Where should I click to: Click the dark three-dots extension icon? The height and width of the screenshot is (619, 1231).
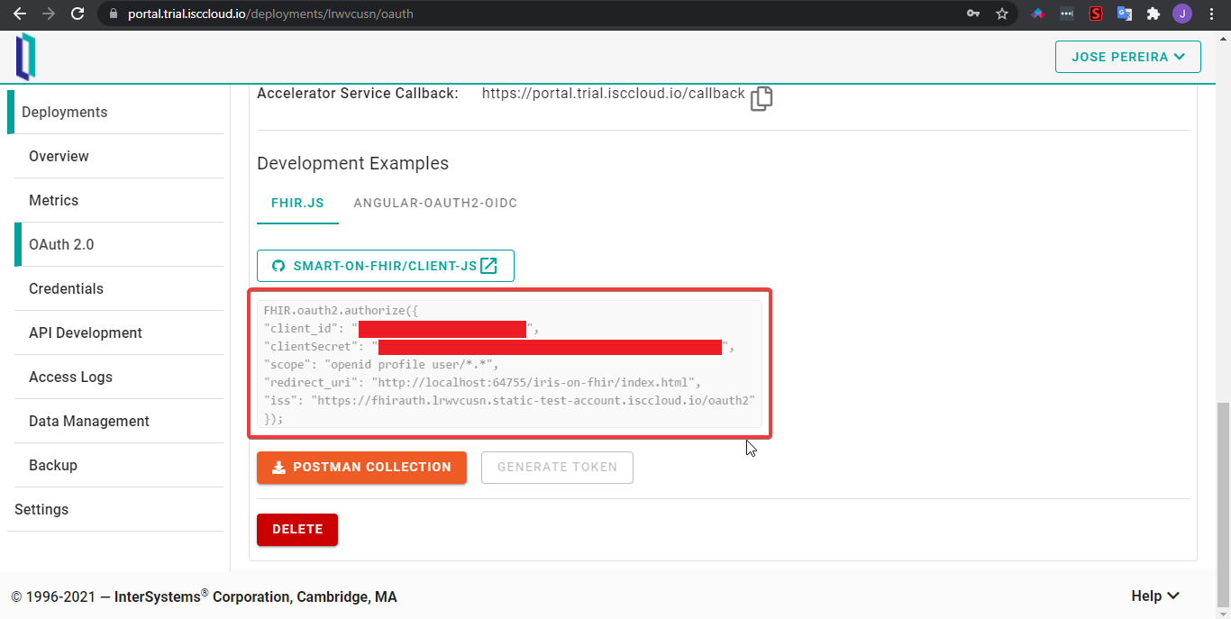(1067, 14)
